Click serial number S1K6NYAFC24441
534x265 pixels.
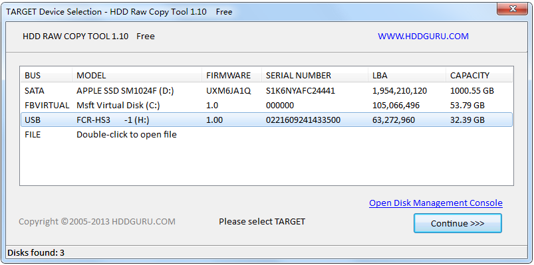pyautogui.click(x=301, y=91)
